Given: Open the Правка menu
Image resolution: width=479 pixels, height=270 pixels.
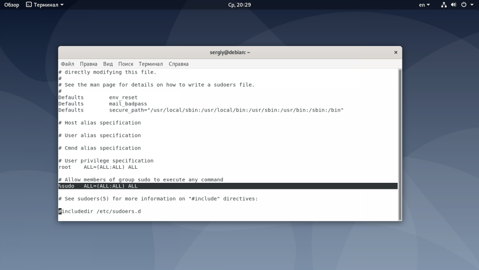Looking at the screenshot, I should 89,64.
